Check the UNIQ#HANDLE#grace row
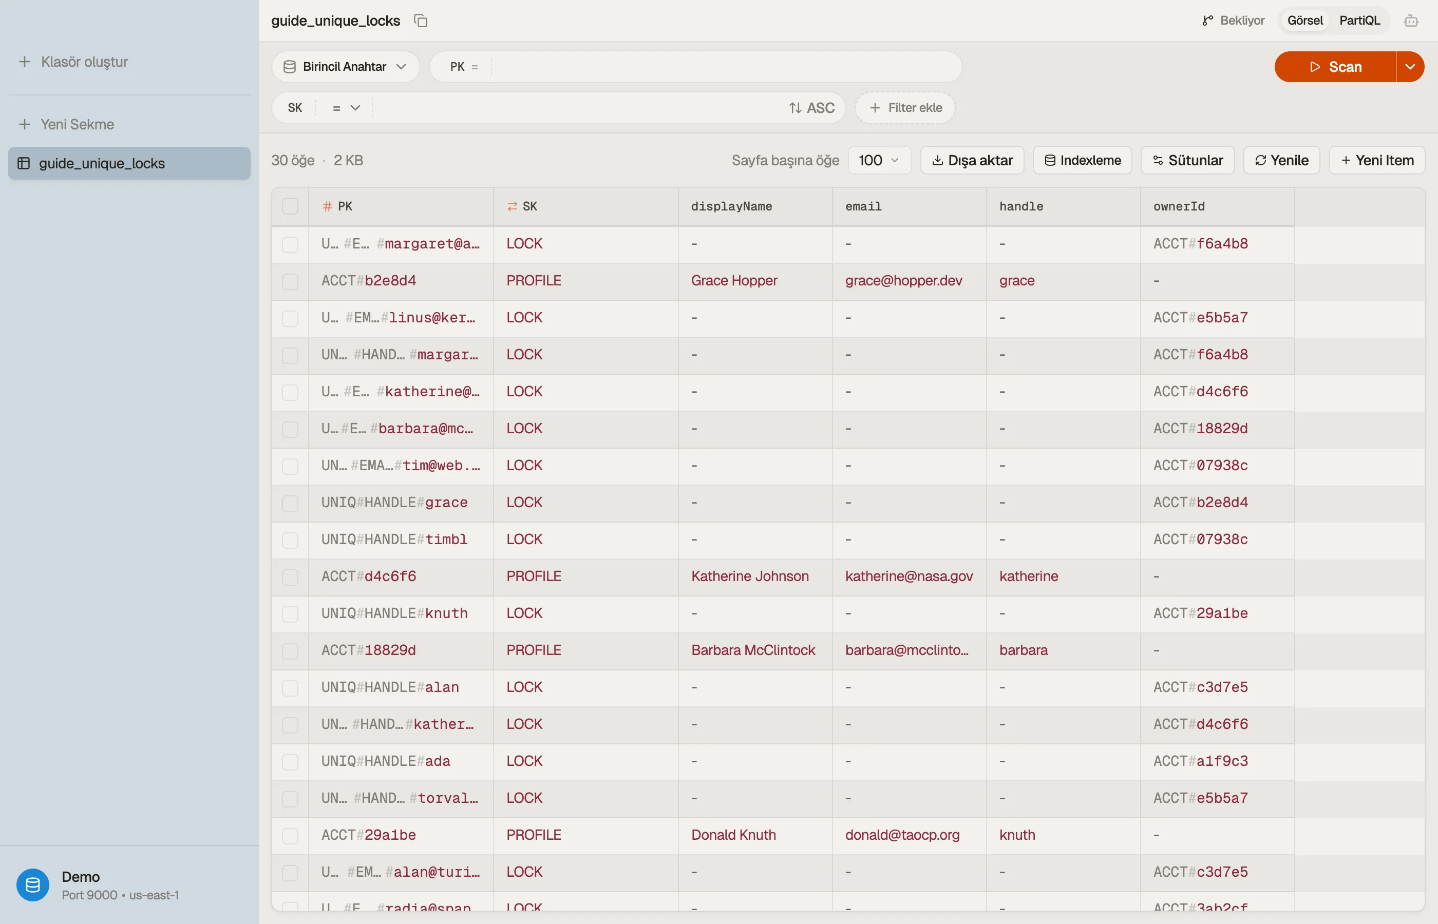Viewport: 1438px width, 924px height. click(x=290, y=503)
